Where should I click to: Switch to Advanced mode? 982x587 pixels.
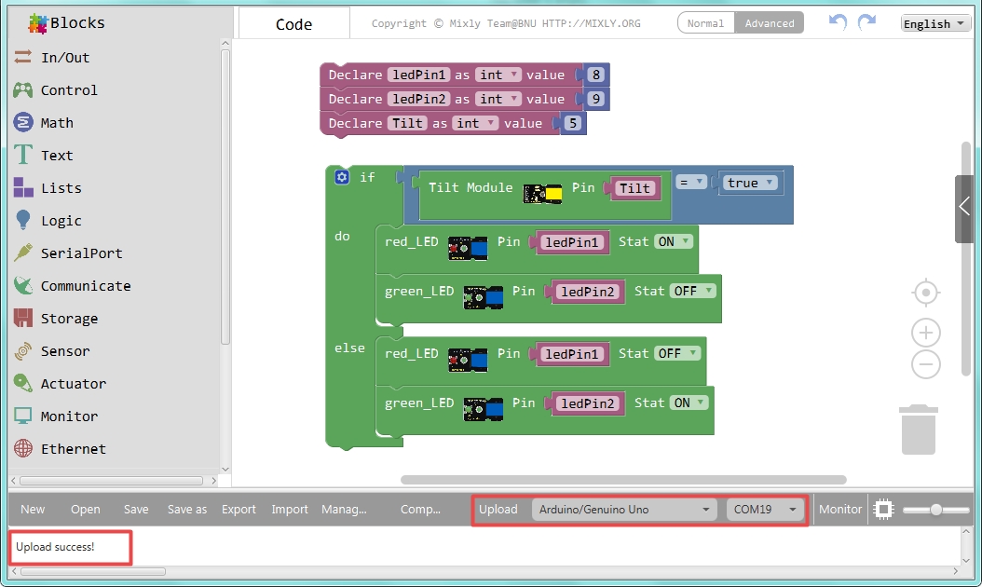769,23
